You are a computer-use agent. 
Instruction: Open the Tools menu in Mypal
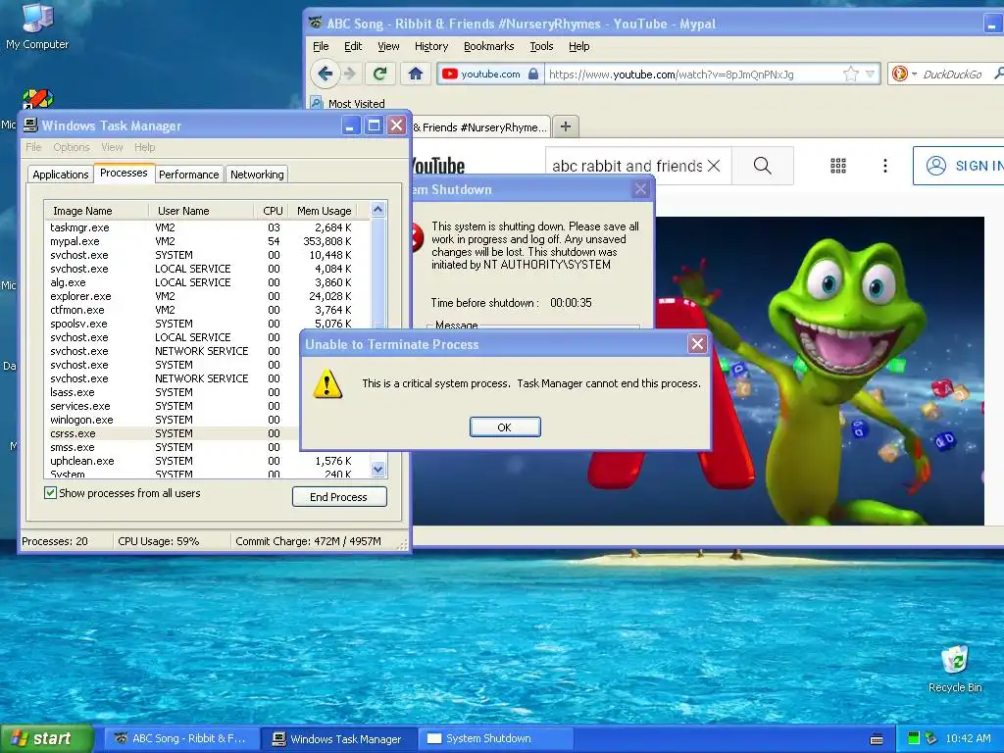pyautogui.click(x=541, y=46)
